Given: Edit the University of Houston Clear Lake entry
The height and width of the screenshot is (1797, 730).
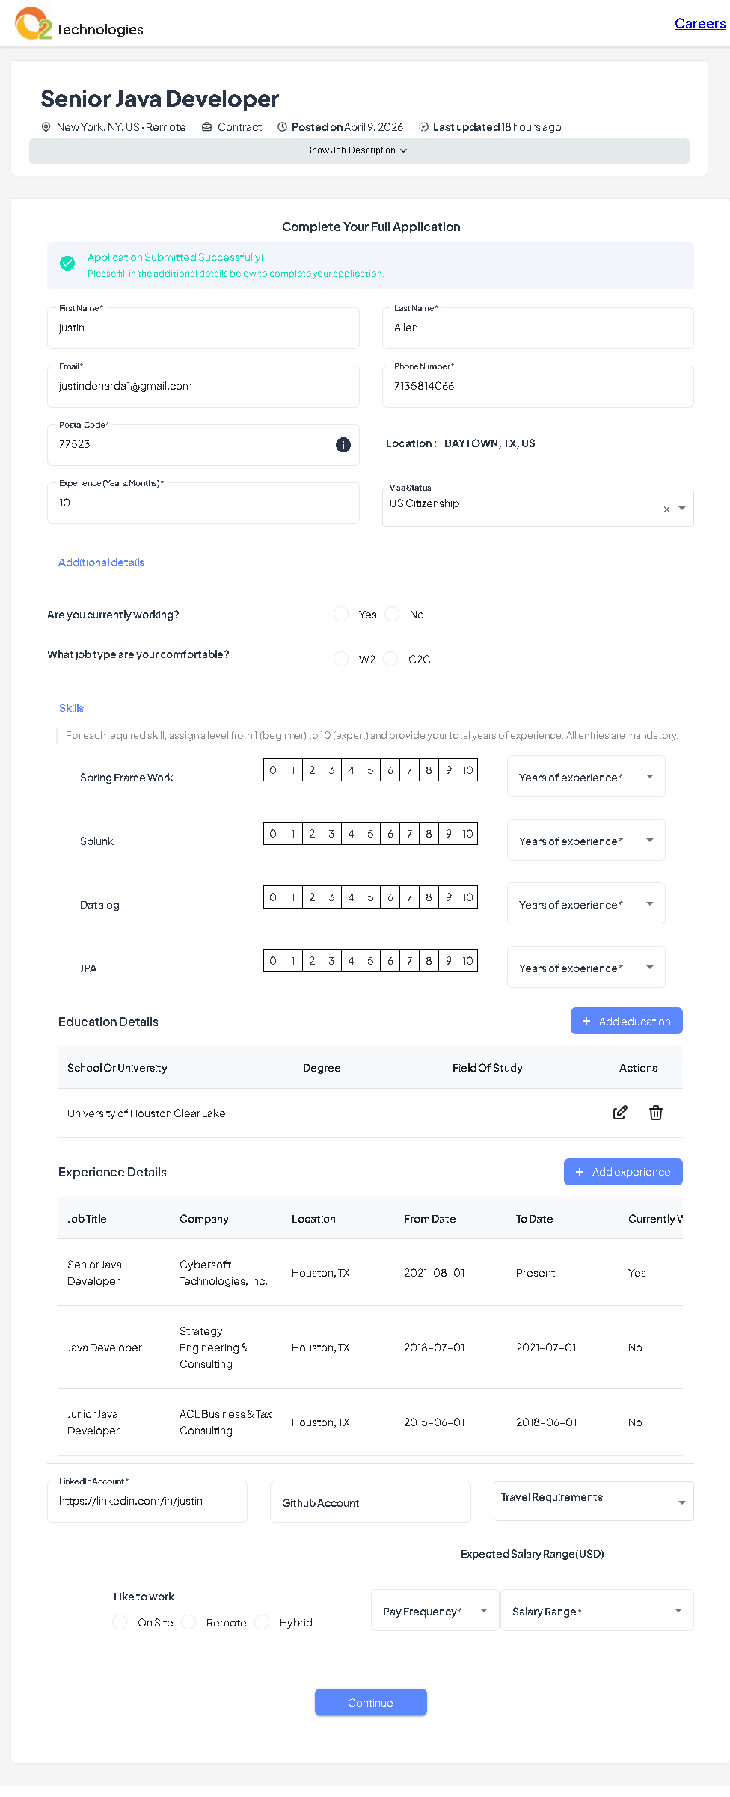Looking at the screenshot, I should coord(620,1113).
